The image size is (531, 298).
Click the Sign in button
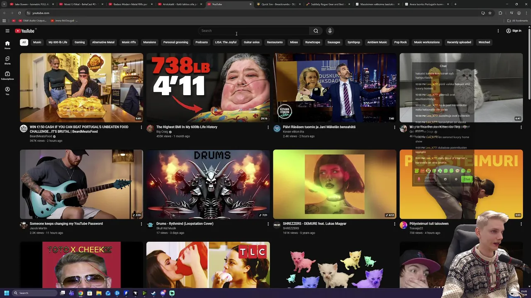514,31
